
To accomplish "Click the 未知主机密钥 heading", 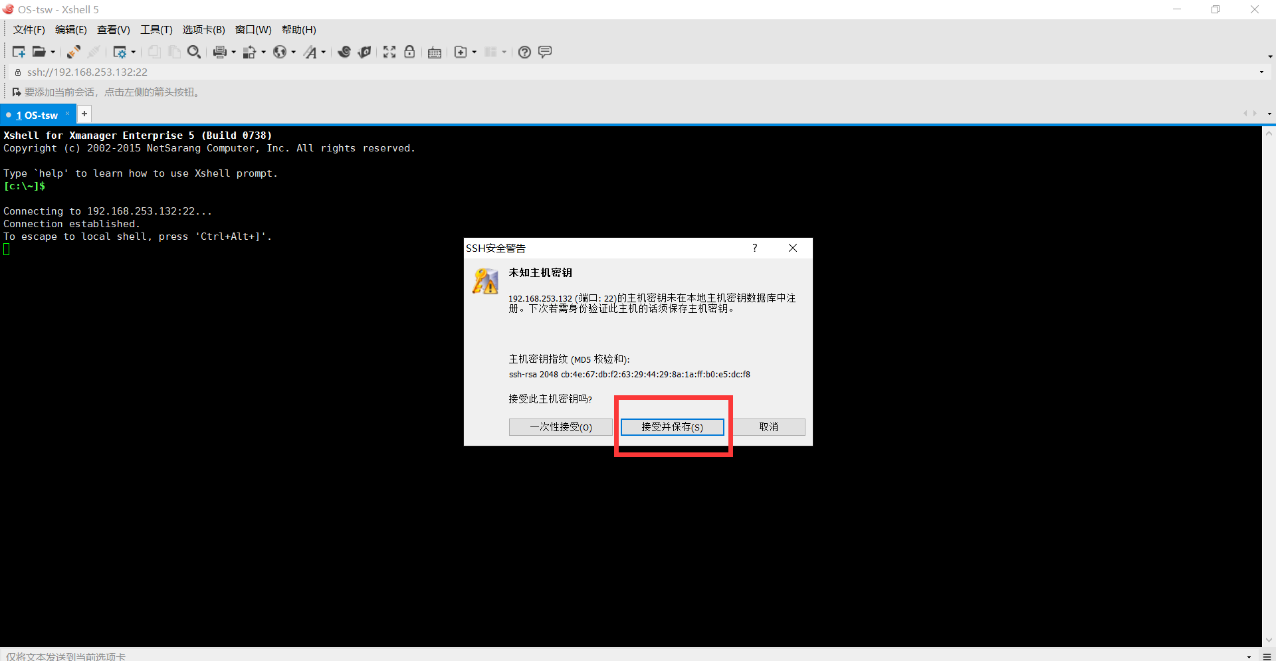I will [540, 272].
